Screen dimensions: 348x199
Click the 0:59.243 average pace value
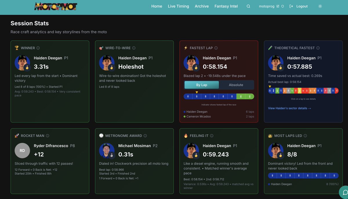click(216, 154)
